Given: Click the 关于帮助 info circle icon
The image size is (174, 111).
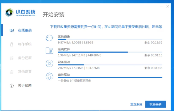Looking at the screenshot, I should point(12,86).
